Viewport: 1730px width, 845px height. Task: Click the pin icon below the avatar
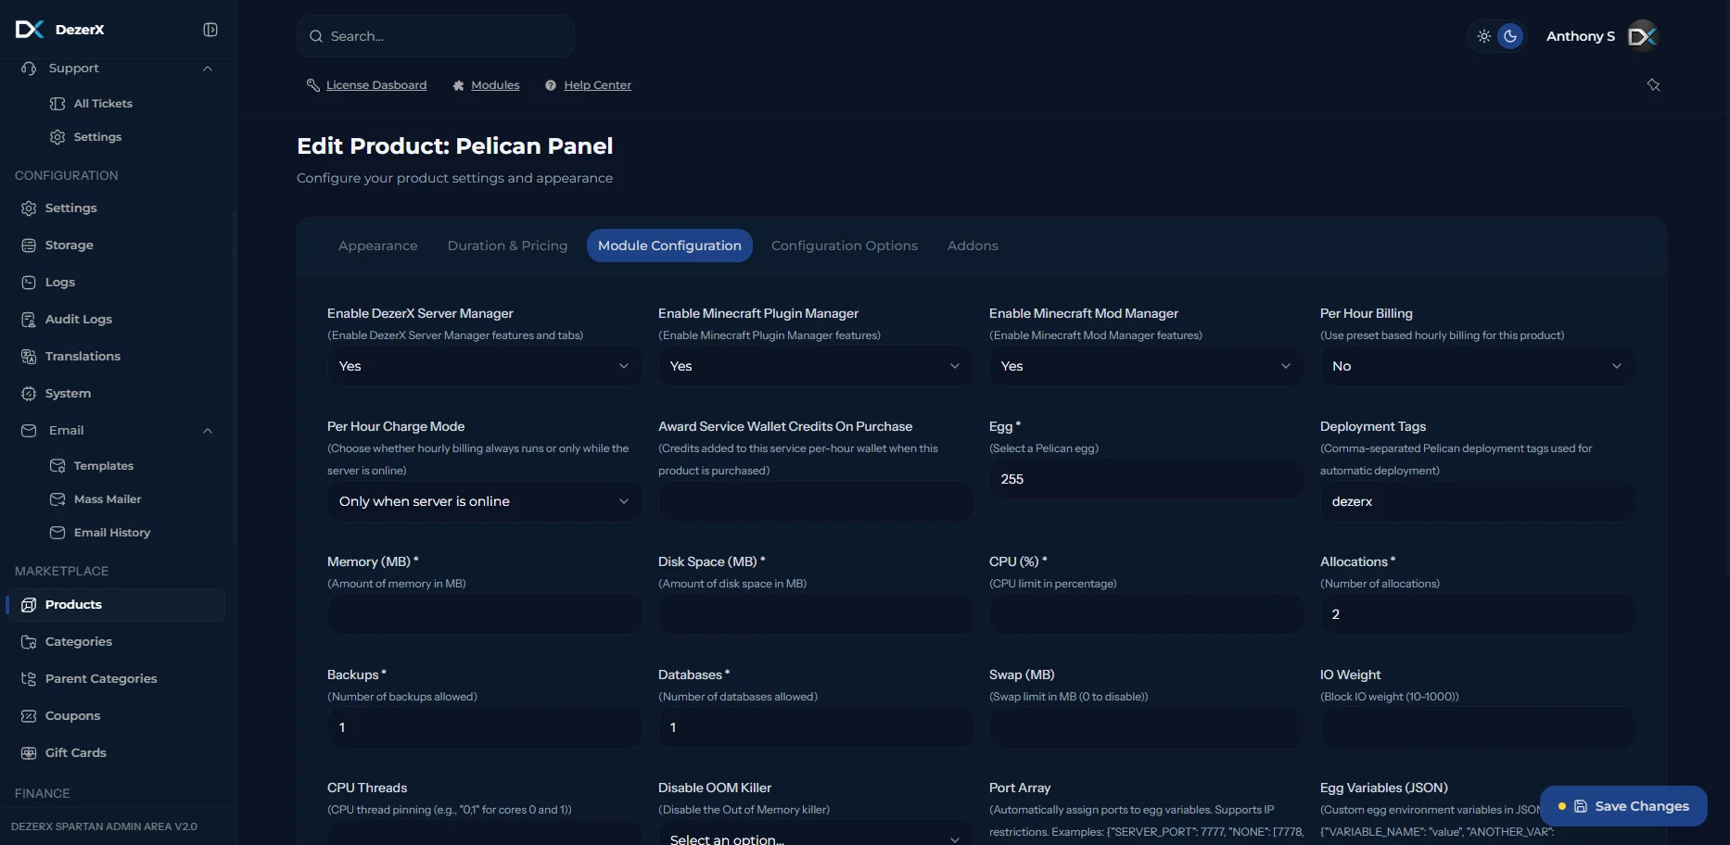(1653, 85)
